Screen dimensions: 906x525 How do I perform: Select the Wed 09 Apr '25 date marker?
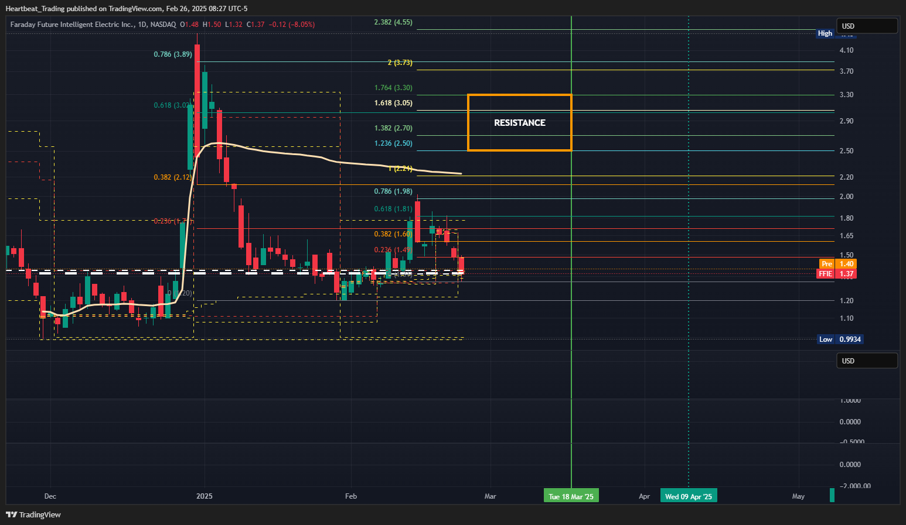688,496
